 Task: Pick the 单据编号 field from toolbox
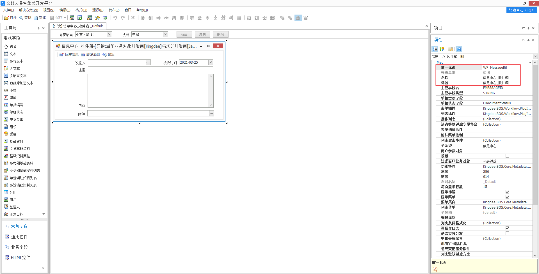coord(13,105)
